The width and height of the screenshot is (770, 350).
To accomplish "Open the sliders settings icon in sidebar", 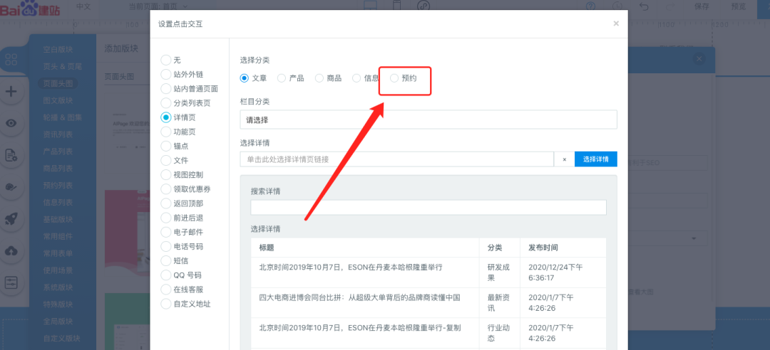I will [11, 282].
